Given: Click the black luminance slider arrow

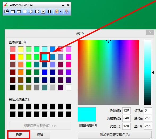Looking at the screenshot, I should click(153, 73).
